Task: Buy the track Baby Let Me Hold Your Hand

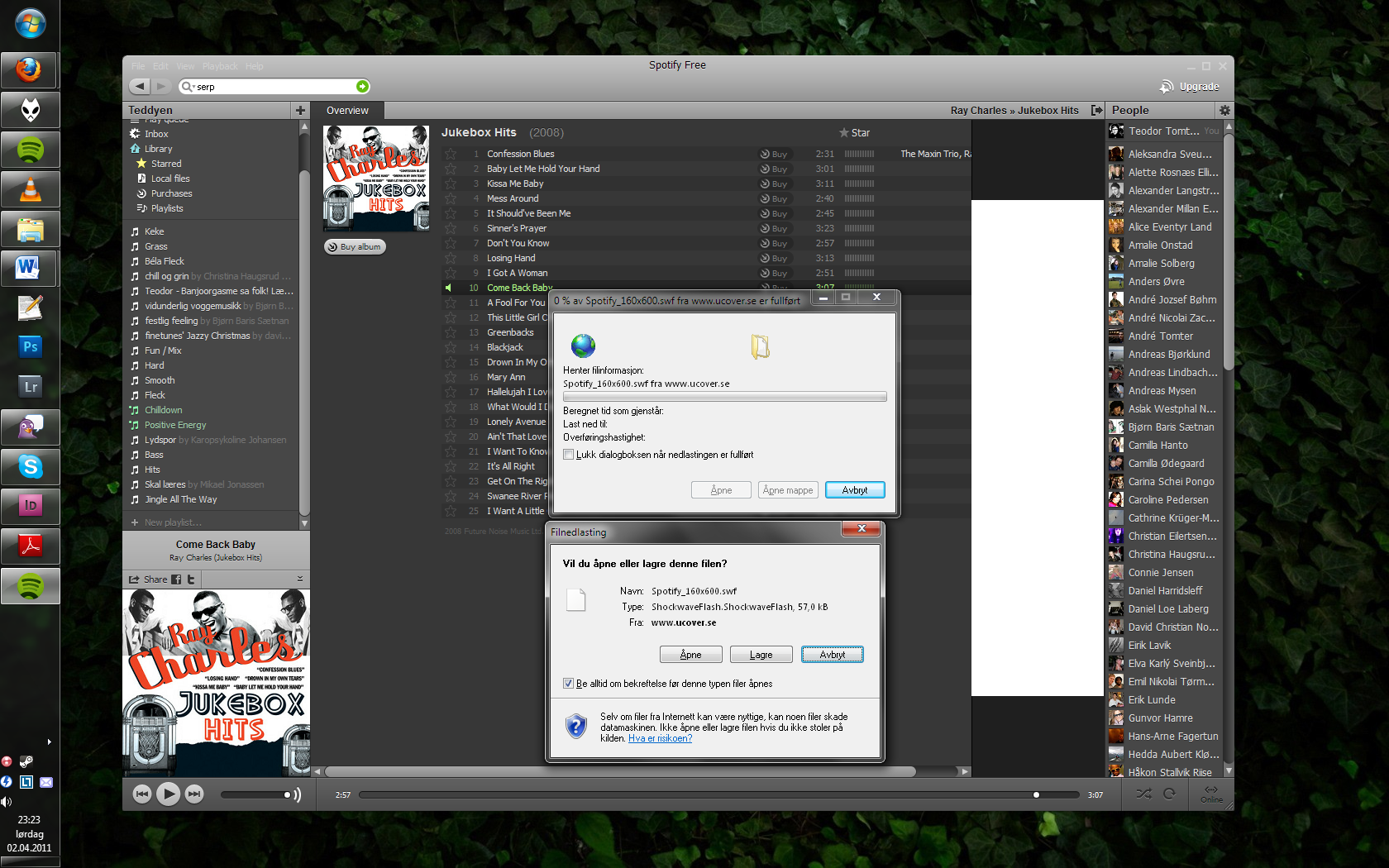Action: click(774, 169)
